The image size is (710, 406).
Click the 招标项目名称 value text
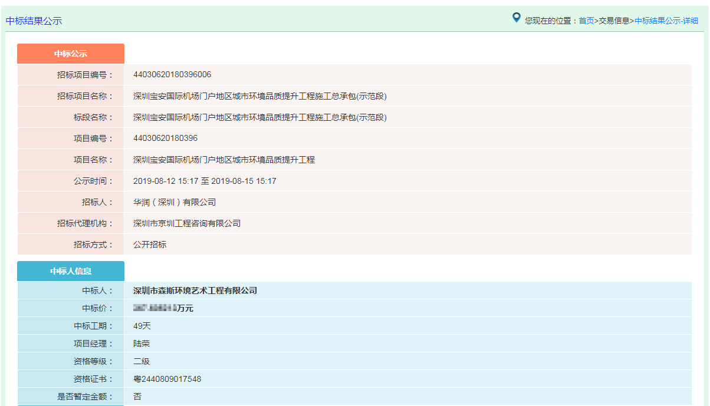point(259,96)
